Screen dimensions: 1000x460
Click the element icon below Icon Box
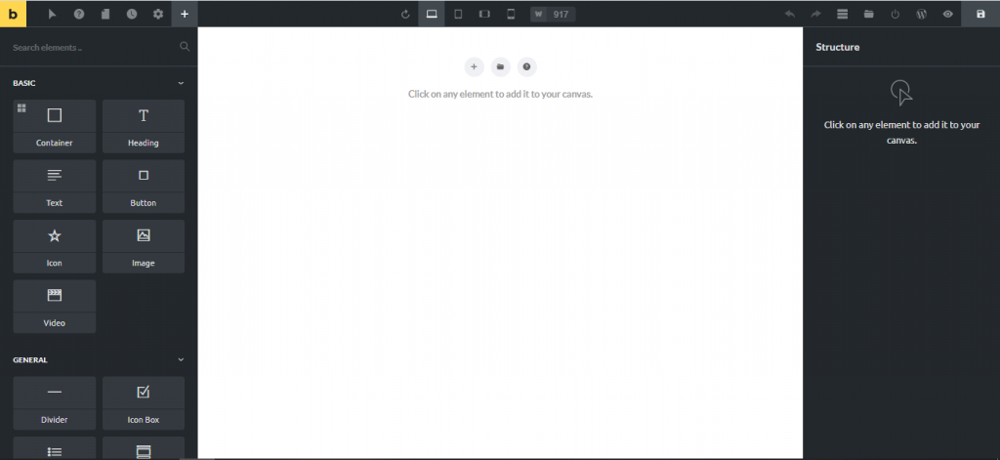(x=144, y=451)
